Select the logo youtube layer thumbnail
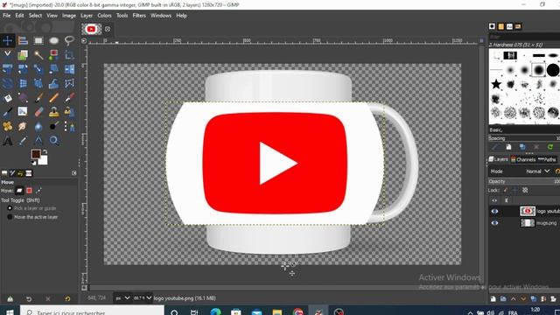The height and width of the screenshot is (315, 560). pyautogui.click(x=528, y=212)
